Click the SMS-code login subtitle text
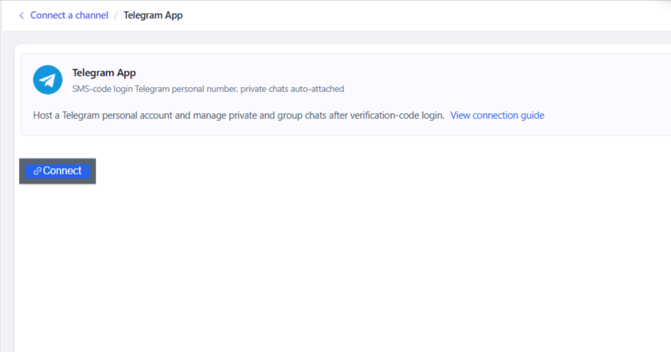671x352 pixels. pos(208,89)
